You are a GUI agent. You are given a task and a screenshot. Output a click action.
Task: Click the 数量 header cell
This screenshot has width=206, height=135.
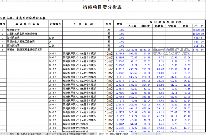click(x=120, y=24)
